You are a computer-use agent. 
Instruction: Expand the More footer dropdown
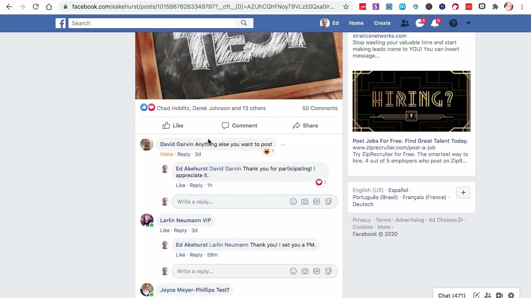coord(385,227)
